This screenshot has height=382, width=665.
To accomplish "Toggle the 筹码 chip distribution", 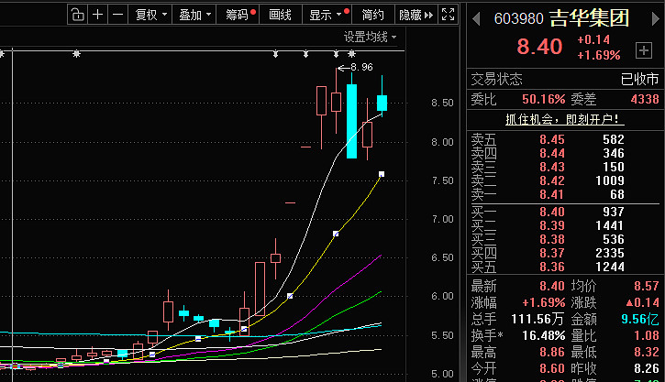I will point(238,15).
